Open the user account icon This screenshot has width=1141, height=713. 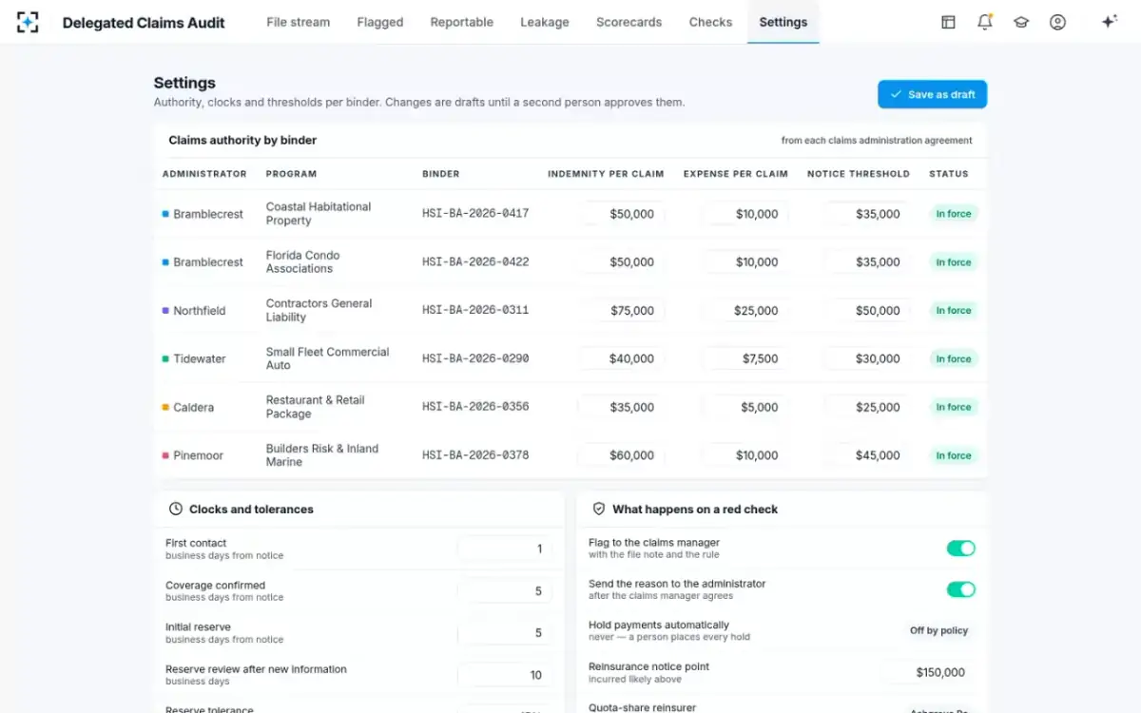pos(1057,22)
